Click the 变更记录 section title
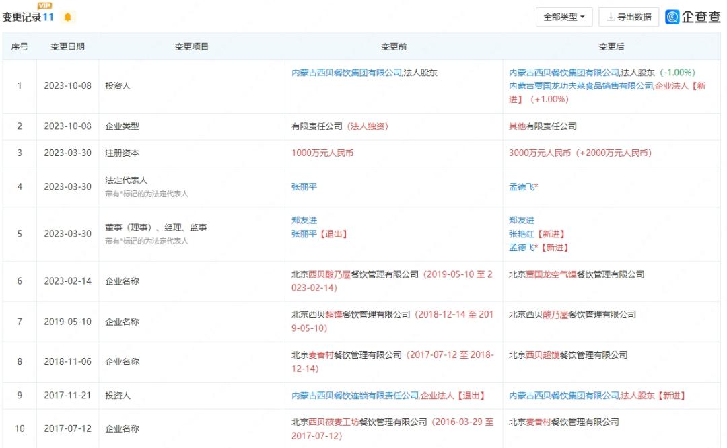The height and width of the screenshot is (448, 727). coord(22,17)
